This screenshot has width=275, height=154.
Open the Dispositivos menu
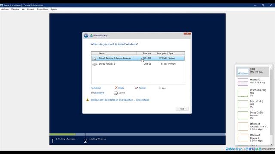[x=43, y=9]
